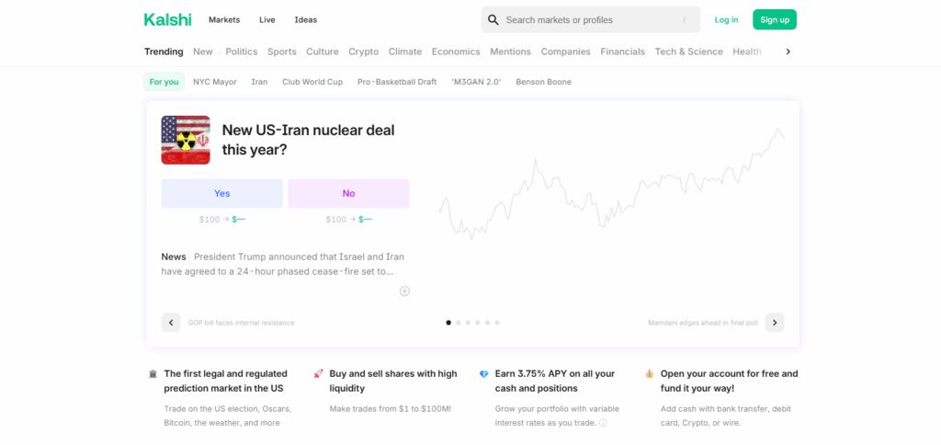Expand news with the plus circle icon
The height and width of the screenshot is (445, 941).
pyautogui.click(x=404, y=291)
